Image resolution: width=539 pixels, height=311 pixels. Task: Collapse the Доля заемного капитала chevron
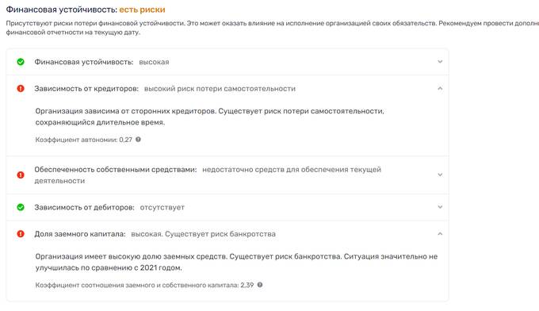[x=440, y=234]
